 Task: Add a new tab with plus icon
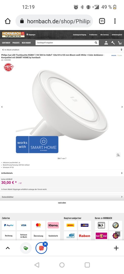click(x=116, y=248)
